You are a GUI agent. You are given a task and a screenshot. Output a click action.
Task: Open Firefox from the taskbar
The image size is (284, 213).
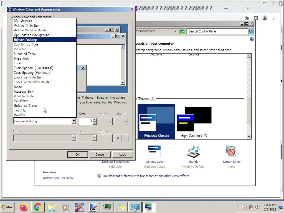click(24, 207)
